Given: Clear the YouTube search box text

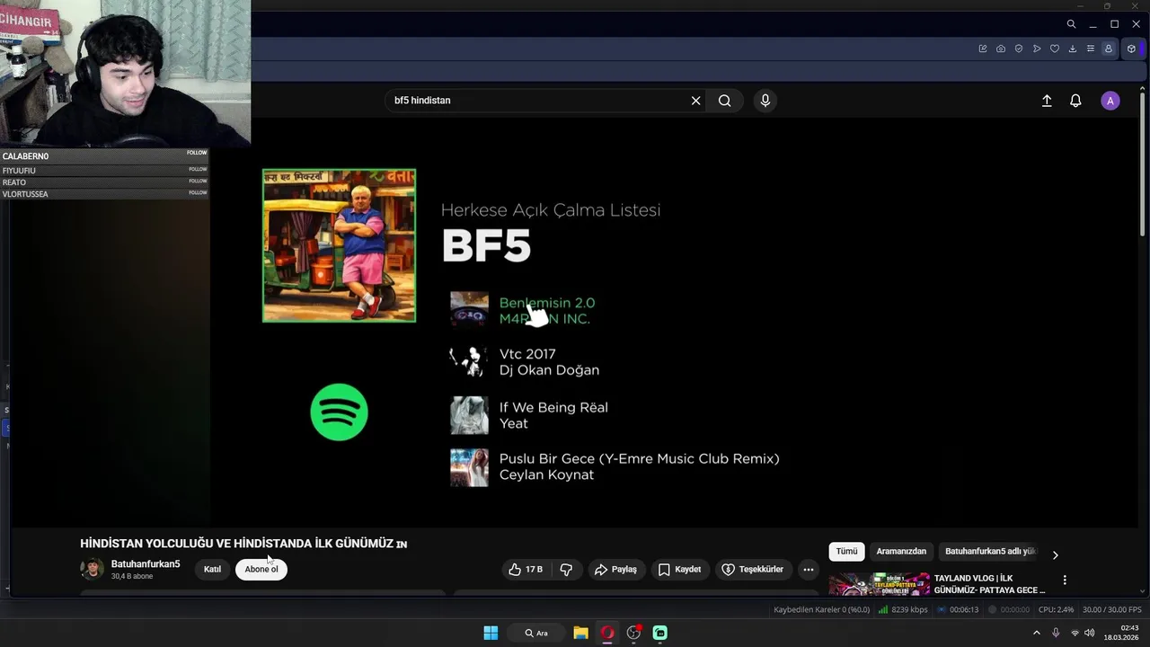Looking at the screenshot, I should (695, 101).
